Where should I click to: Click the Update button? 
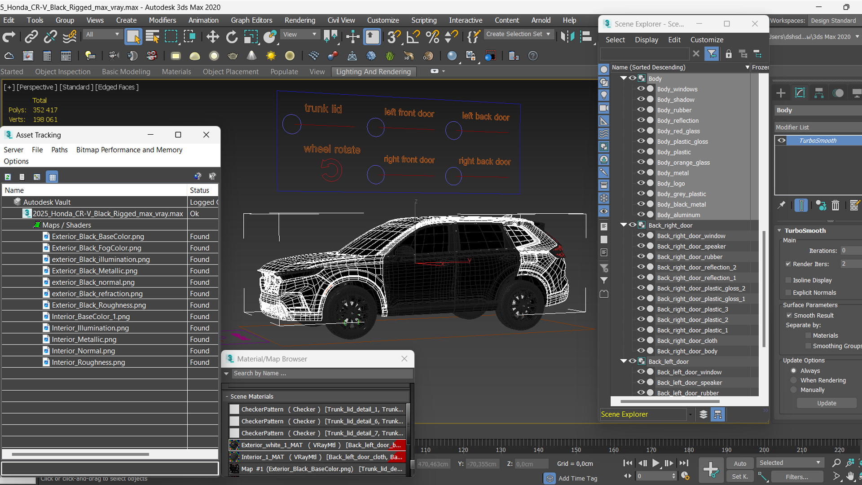tap(827, 403)
